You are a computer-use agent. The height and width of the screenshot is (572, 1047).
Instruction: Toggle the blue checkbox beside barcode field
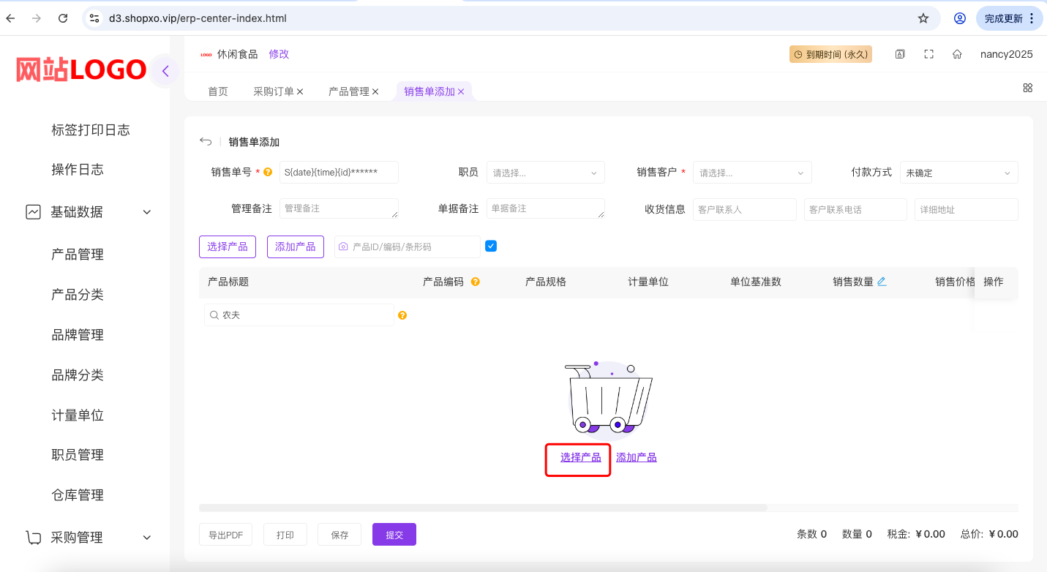pos(491,246)
